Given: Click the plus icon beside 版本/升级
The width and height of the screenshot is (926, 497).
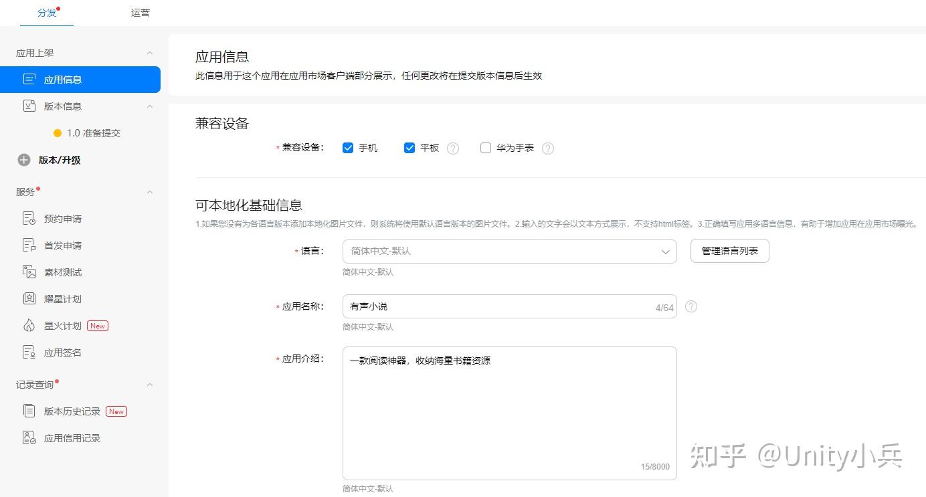Looking at the screenshot, I should point(24,160).
